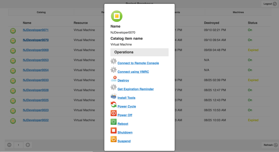
Task: Click the orange Suspend icon
Action: pyautogui.click(x=113, y=139)
